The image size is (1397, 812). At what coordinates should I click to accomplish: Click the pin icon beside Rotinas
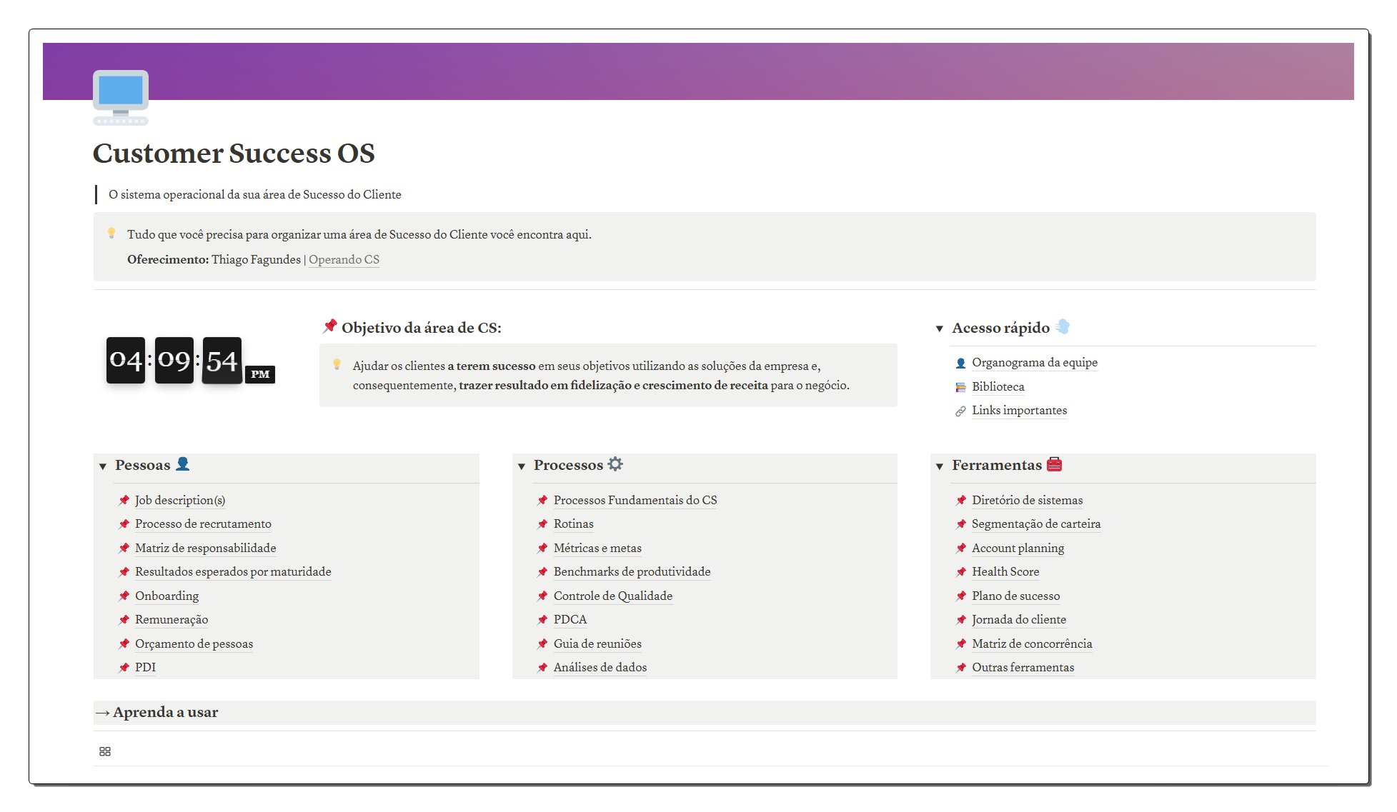point(543,524)
